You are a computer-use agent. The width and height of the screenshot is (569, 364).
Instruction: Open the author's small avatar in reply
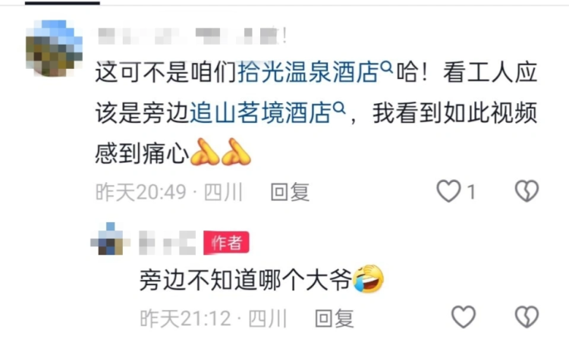[110, 239]
